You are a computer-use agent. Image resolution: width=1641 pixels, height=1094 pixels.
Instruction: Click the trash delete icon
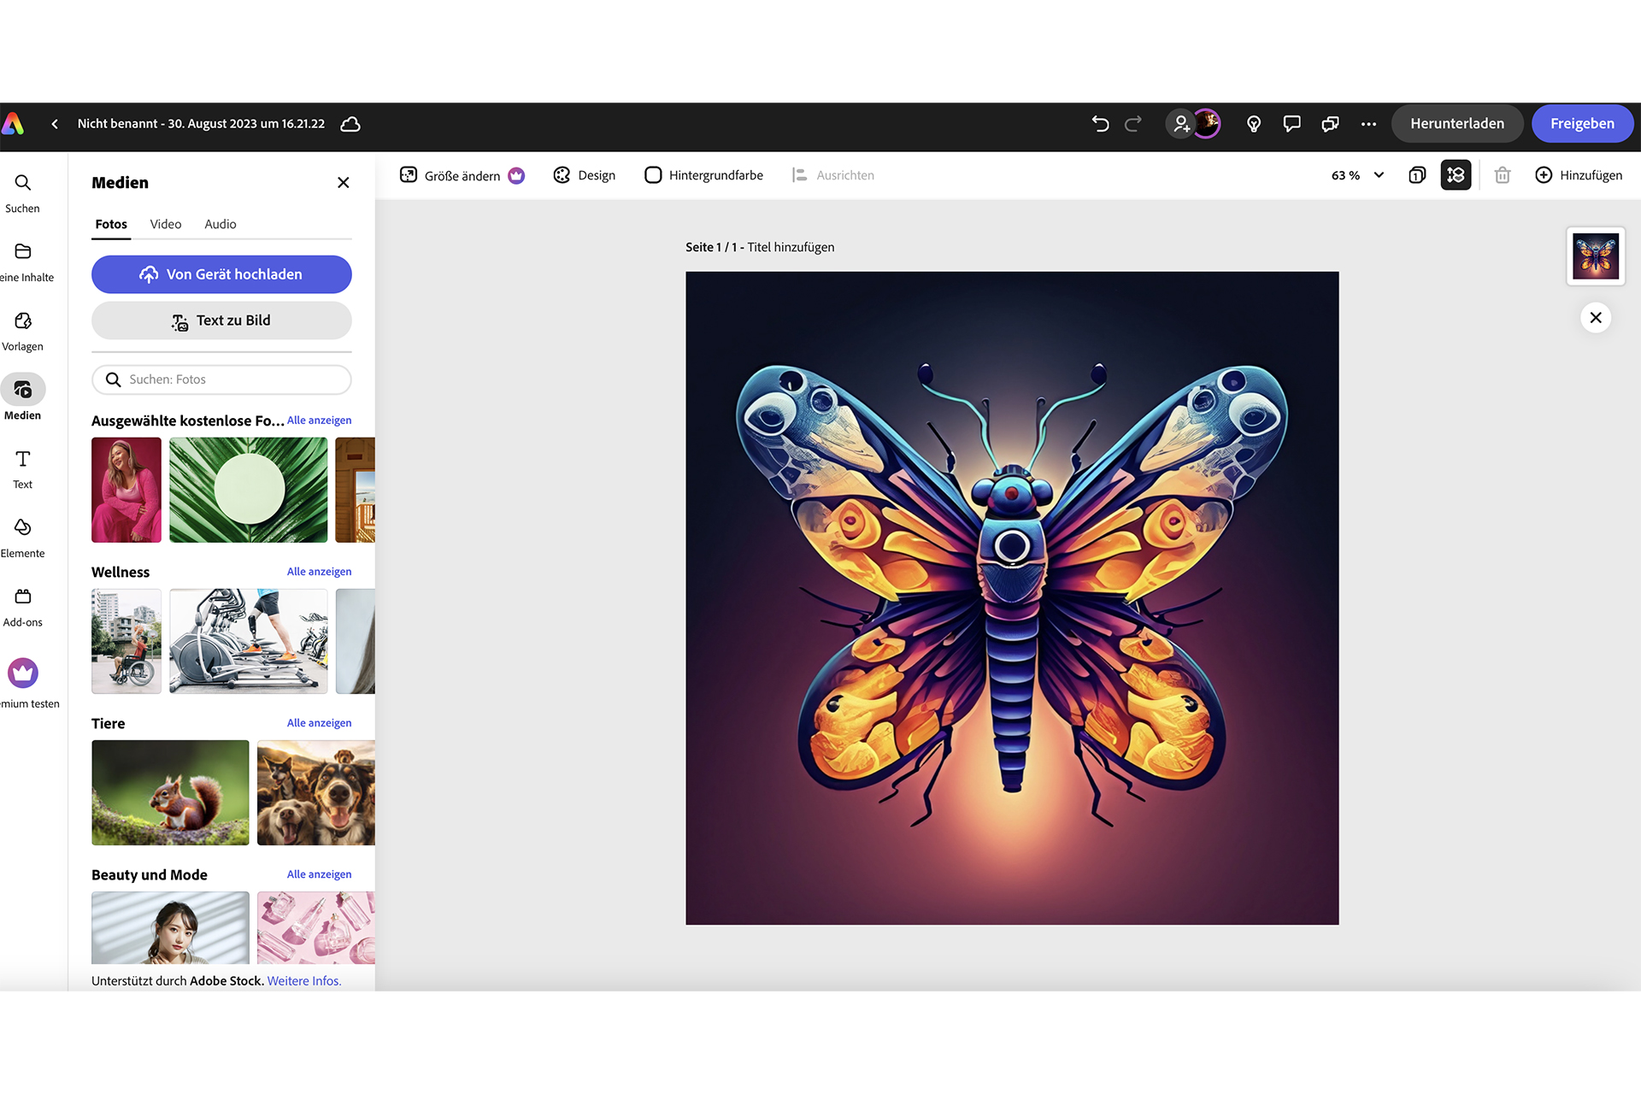[x=1502, y=175]
